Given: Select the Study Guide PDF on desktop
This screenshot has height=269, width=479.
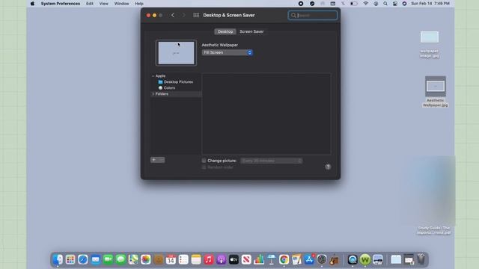Looking at the screenshot, I should [x=434, y=230].
